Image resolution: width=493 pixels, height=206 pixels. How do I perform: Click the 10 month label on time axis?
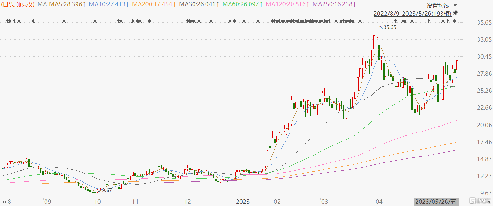97,202
